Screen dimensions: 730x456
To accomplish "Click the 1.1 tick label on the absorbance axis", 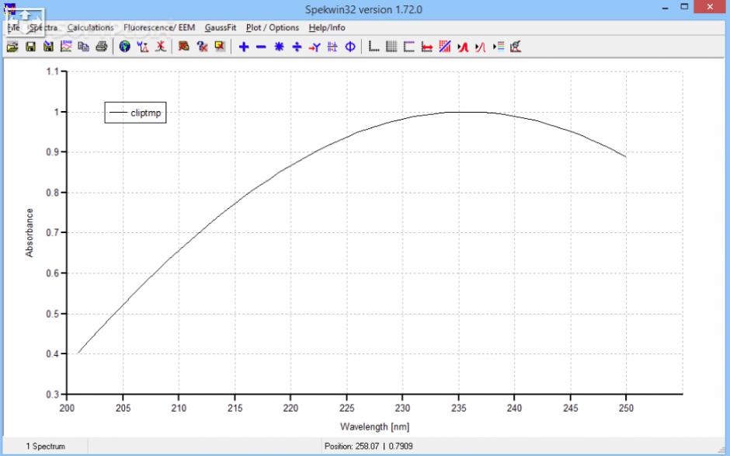I will [x=53, y=71].
